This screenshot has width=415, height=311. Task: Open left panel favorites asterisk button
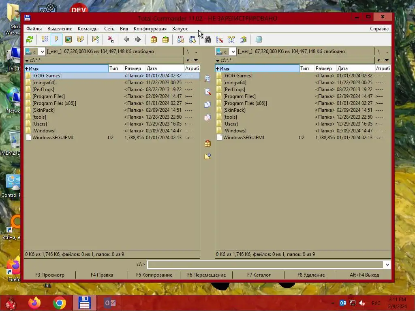[x=188, y=60]
